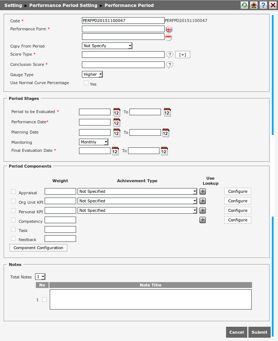Select the checkbox for note row 1
This screenshot has height=341, width=278.
(44, 299)
